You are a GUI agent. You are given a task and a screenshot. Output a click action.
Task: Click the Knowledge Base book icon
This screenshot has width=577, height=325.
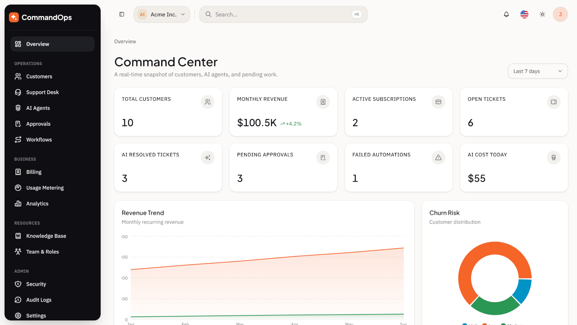pos(18,236)
